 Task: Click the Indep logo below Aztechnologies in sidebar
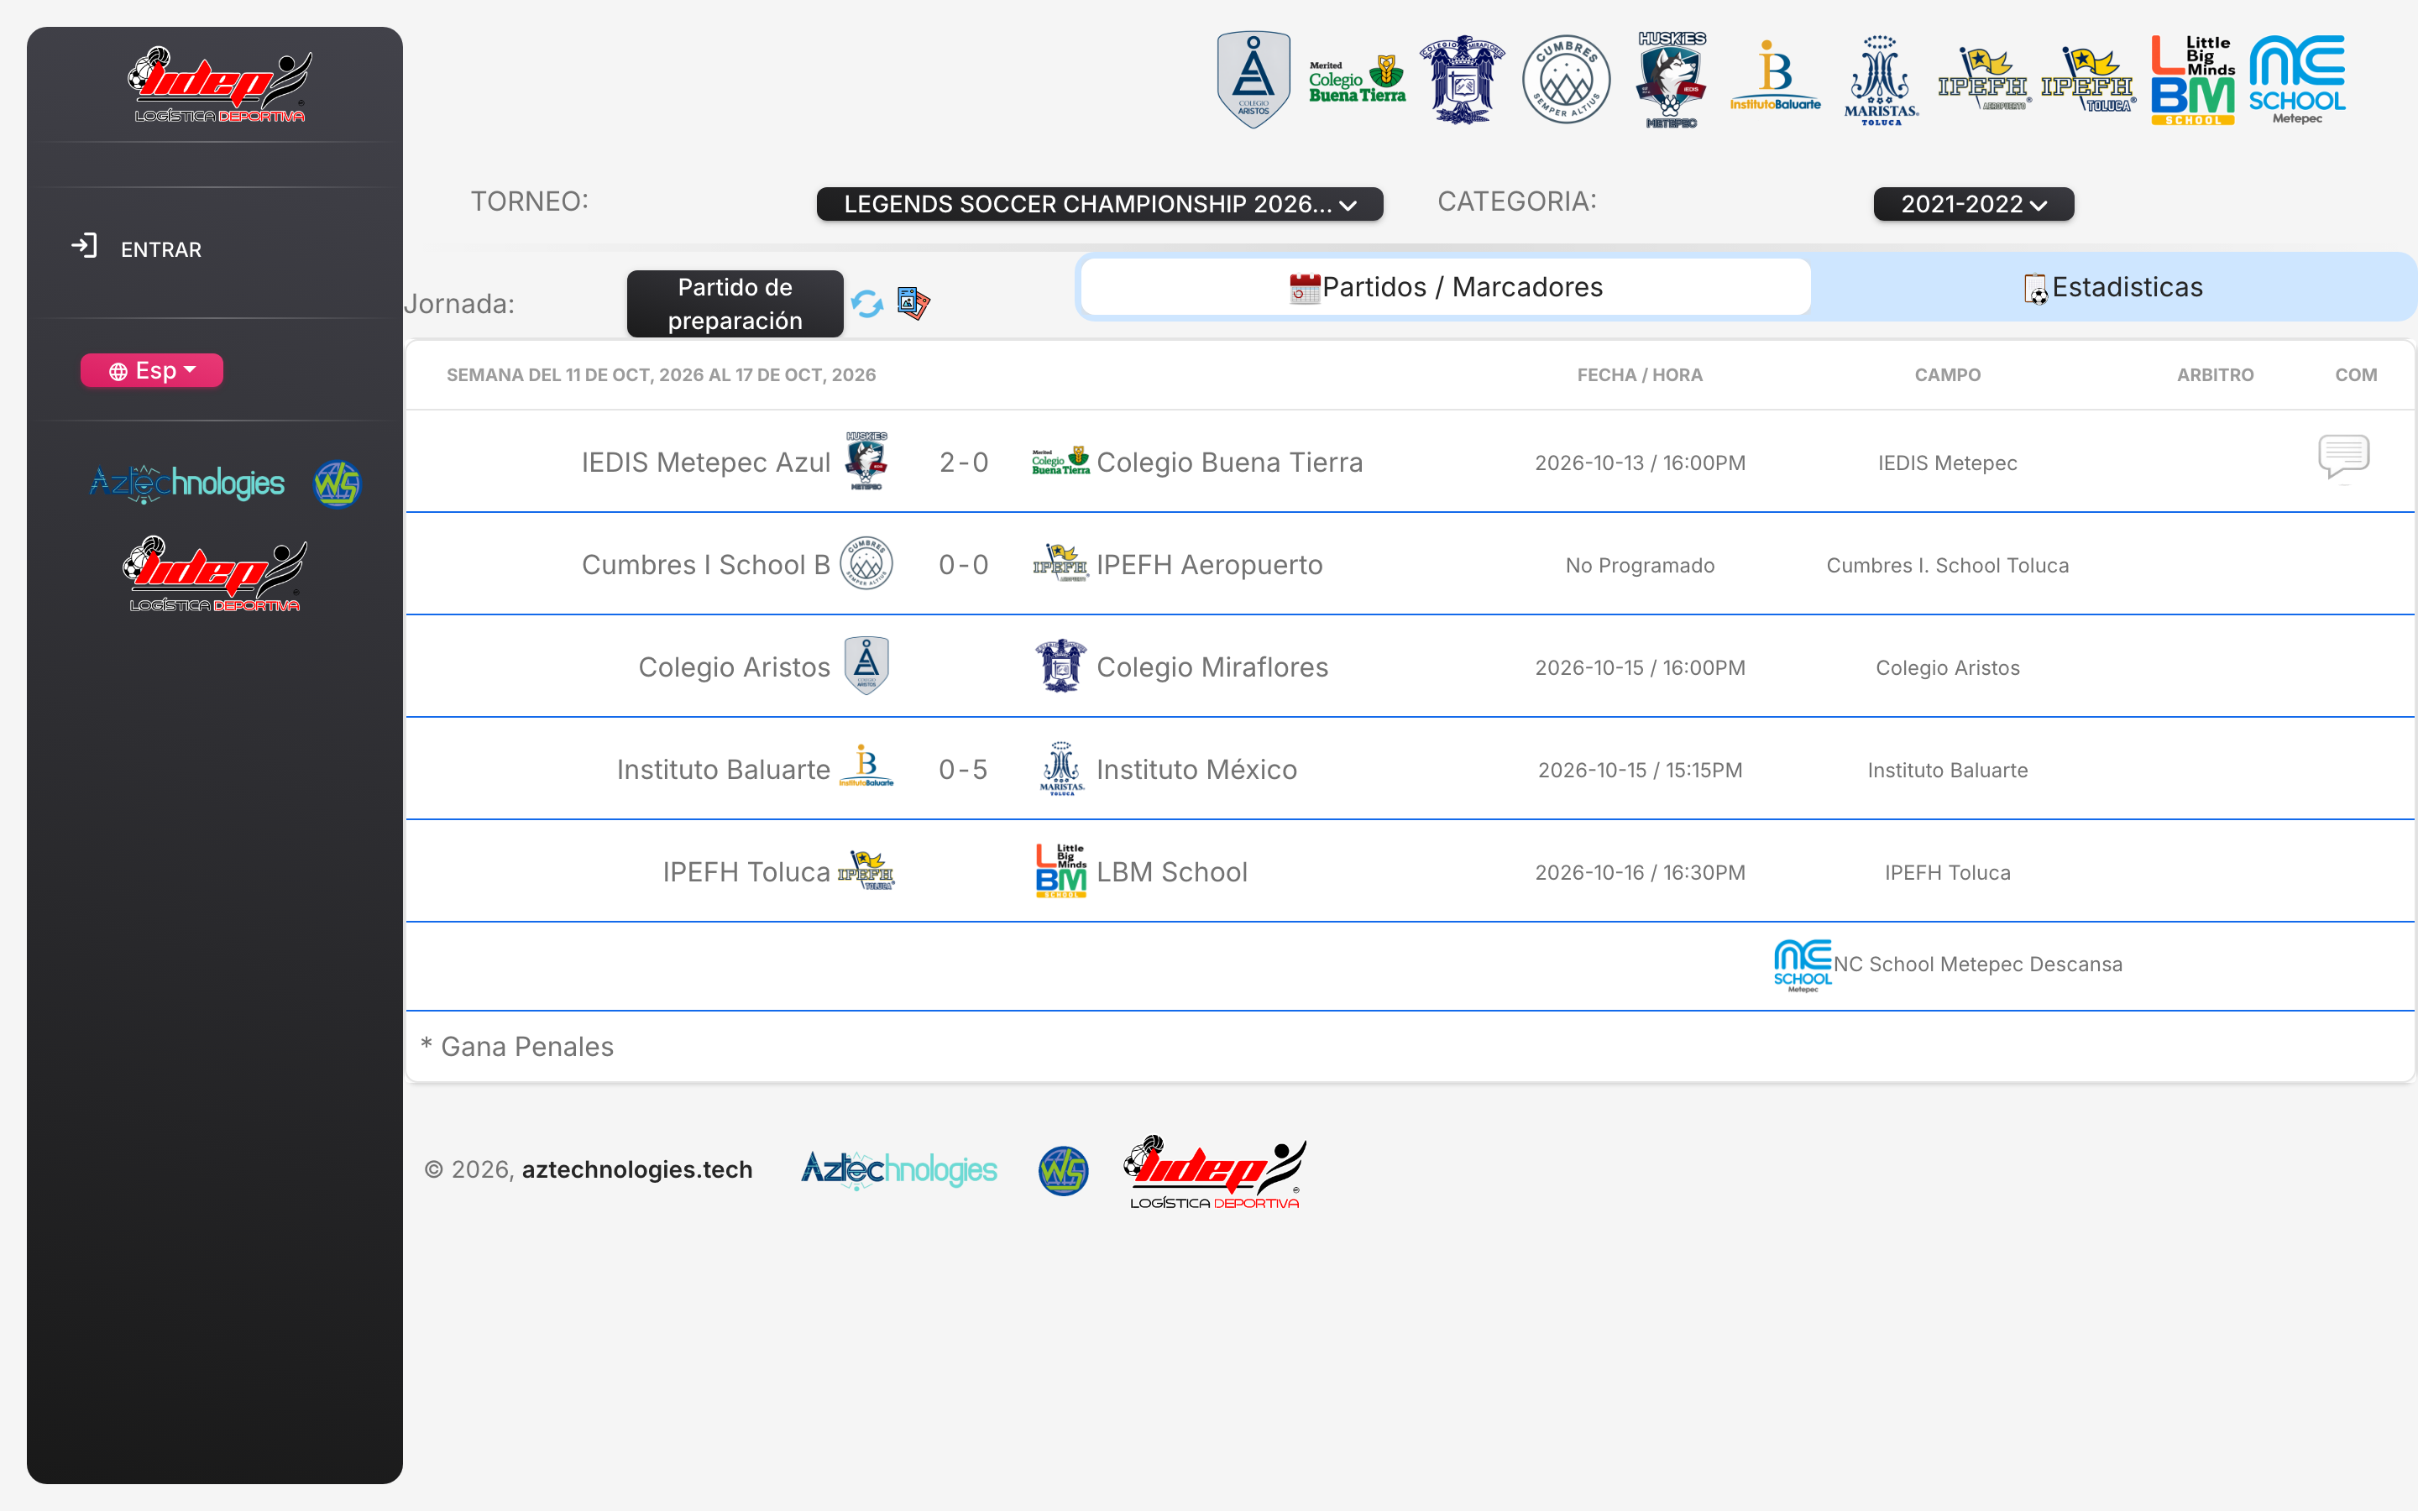(215, 573)
